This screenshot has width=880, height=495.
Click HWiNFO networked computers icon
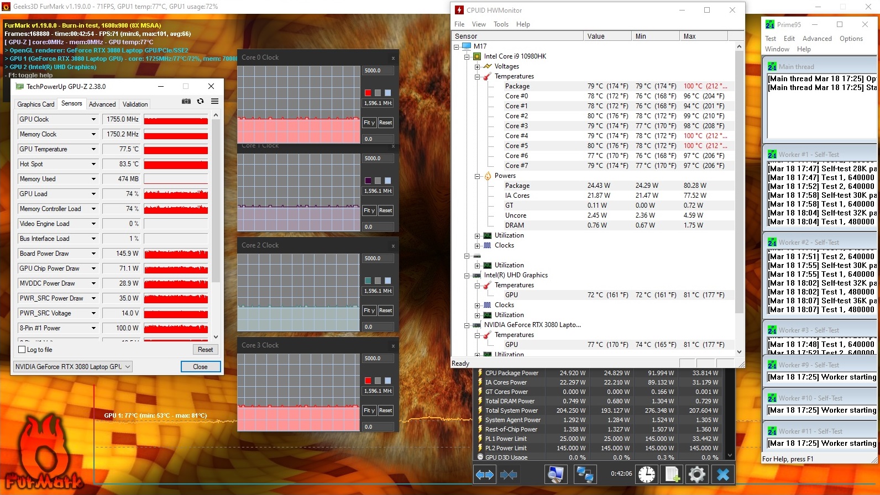pos(584,475)
